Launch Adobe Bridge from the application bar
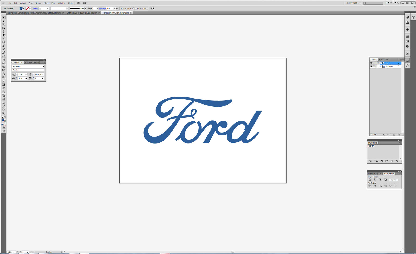 (x=79, y=3)
